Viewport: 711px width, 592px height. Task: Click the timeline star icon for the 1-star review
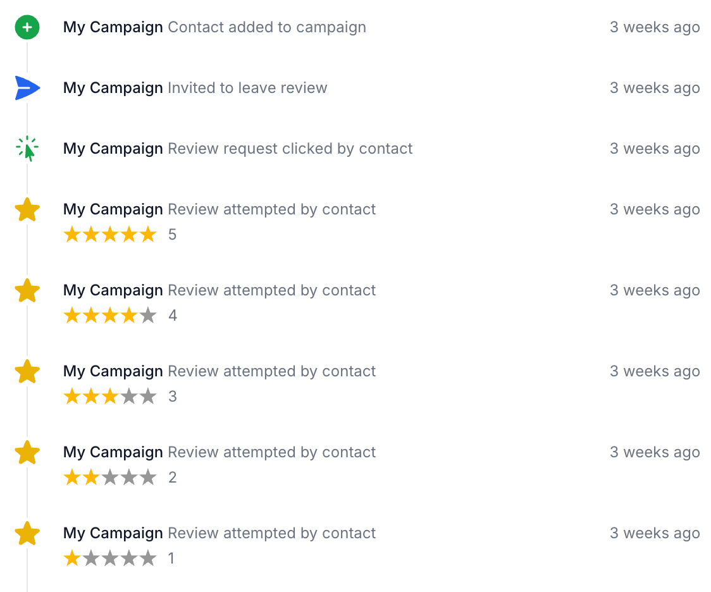click(x=27, y=533)
